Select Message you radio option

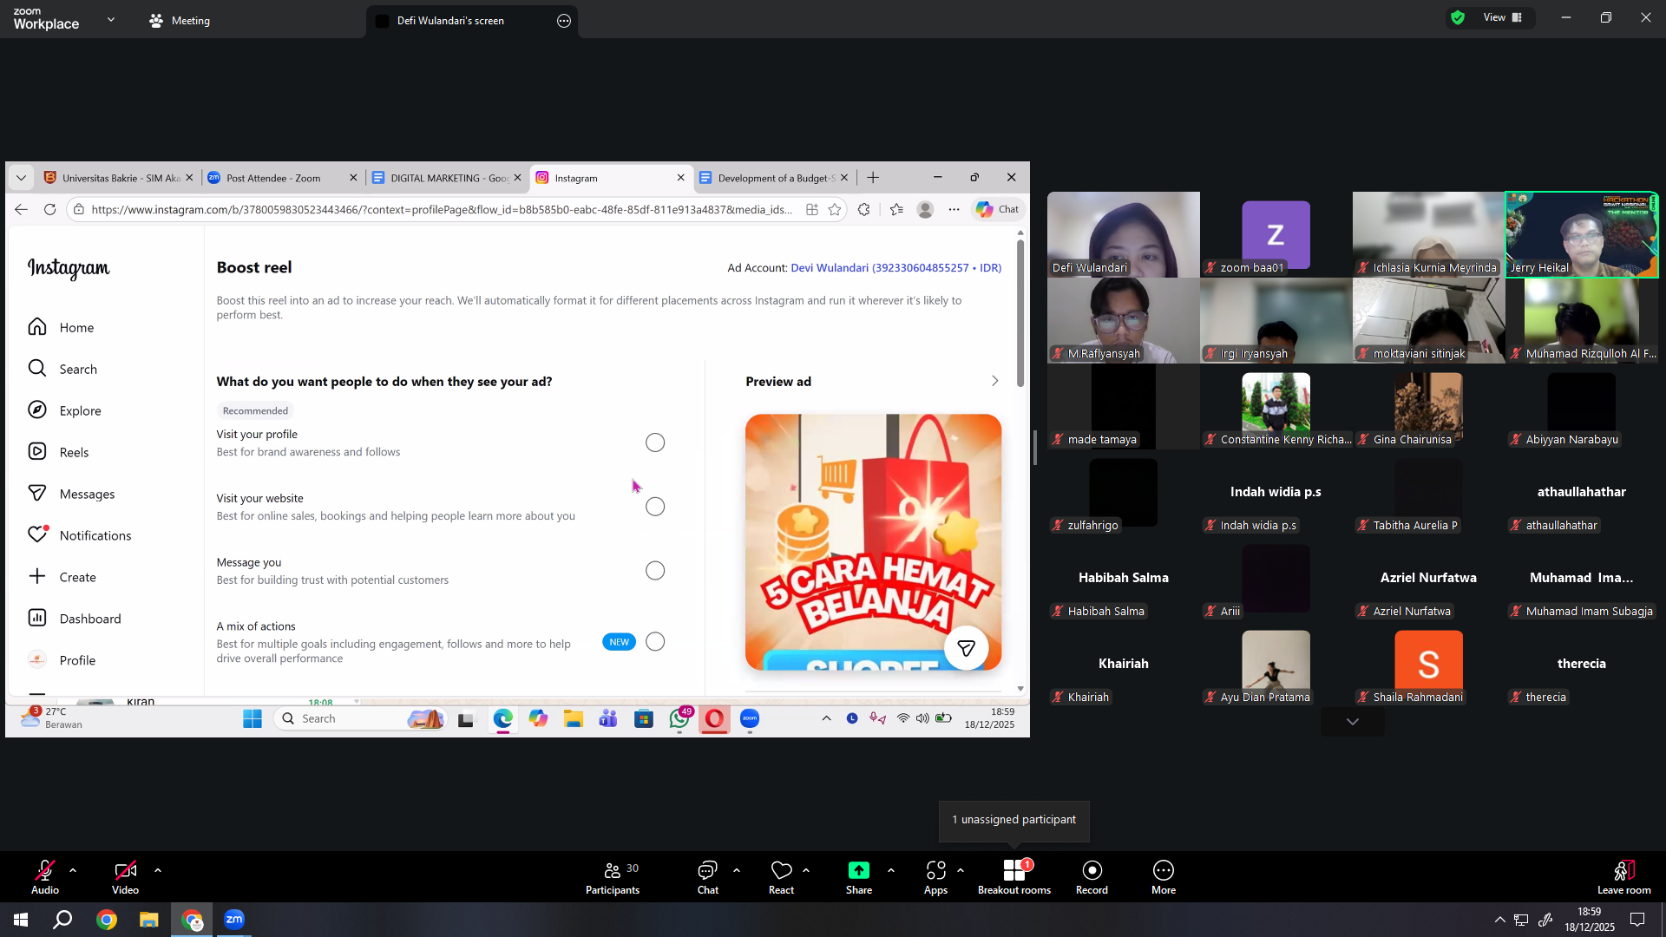655,571
